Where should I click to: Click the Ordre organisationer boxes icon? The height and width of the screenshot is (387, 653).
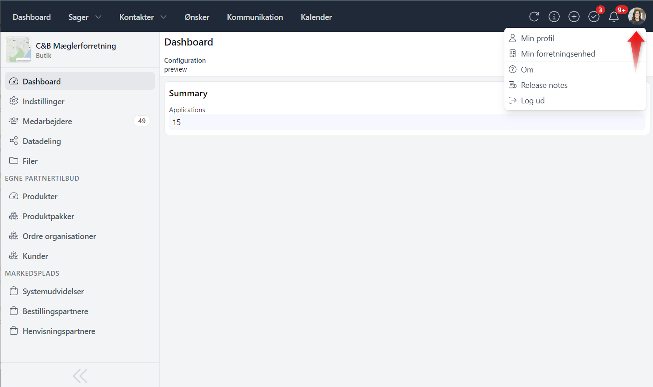pyautogui.click(x=14, y=236)
